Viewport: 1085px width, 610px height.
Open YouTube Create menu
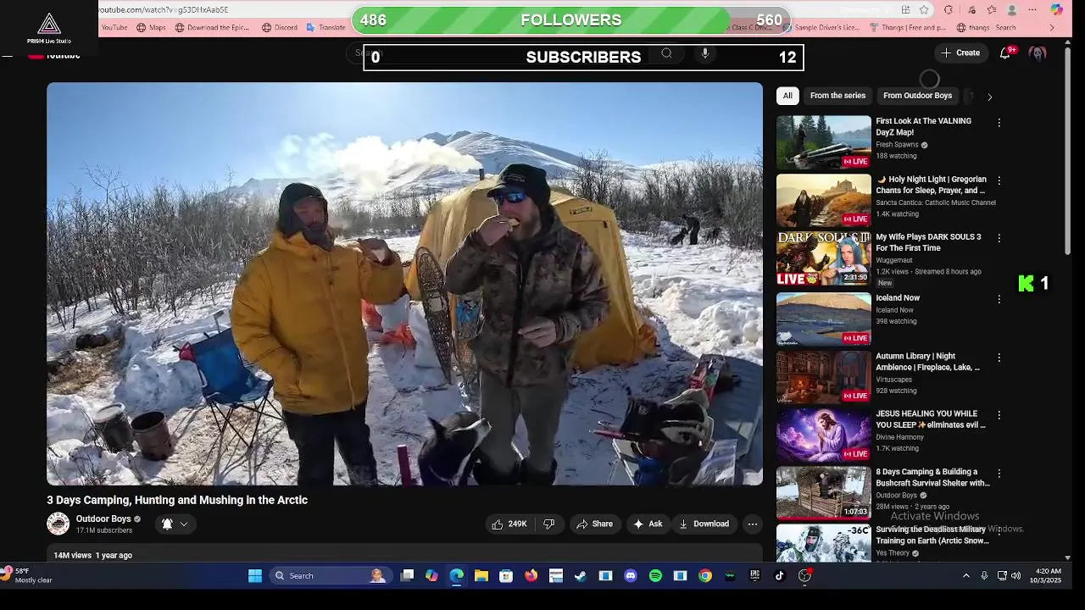pos(960,53)
